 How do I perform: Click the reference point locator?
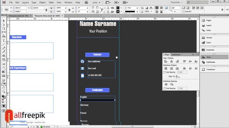pos(6,10)
